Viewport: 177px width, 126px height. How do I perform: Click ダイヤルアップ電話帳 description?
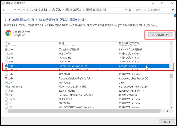click(69, 49)
